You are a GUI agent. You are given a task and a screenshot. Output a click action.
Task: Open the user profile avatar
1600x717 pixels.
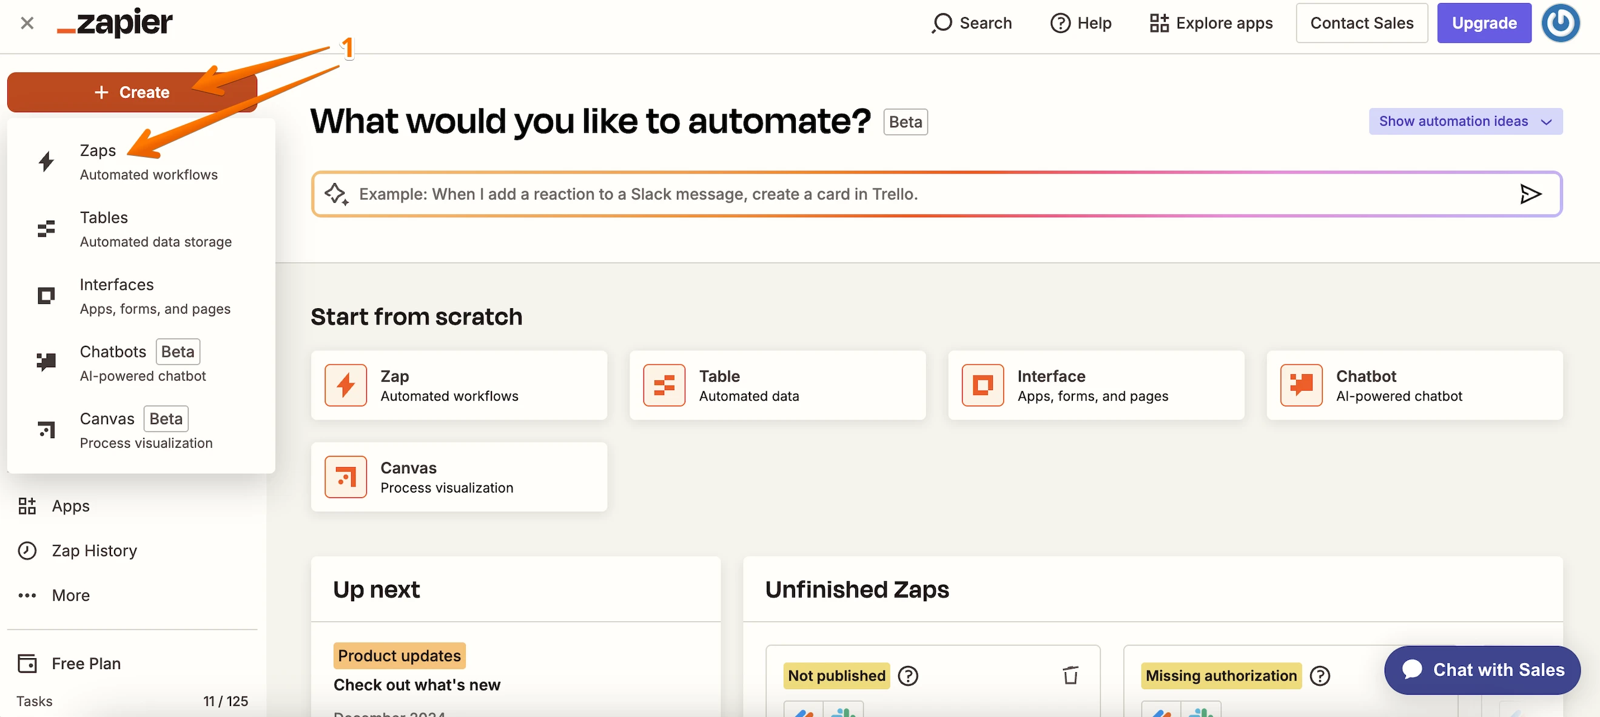click(x=1560, y=23)
